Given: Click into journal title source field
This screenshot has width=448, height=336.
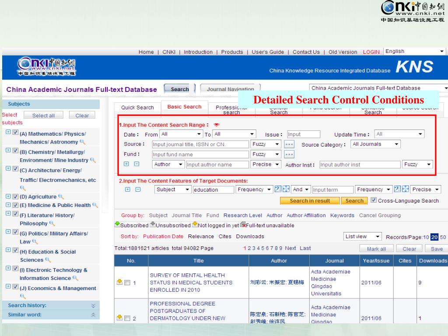Looking at the screenshot, I should [200, 144].
